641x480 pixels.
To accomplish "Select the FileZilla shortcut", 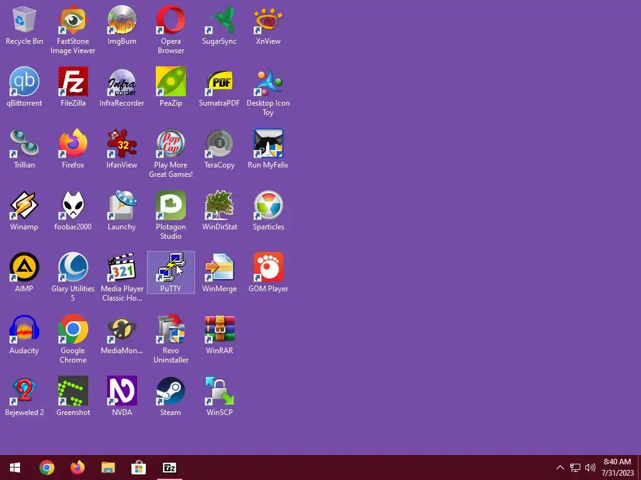I will pos(73,87).
